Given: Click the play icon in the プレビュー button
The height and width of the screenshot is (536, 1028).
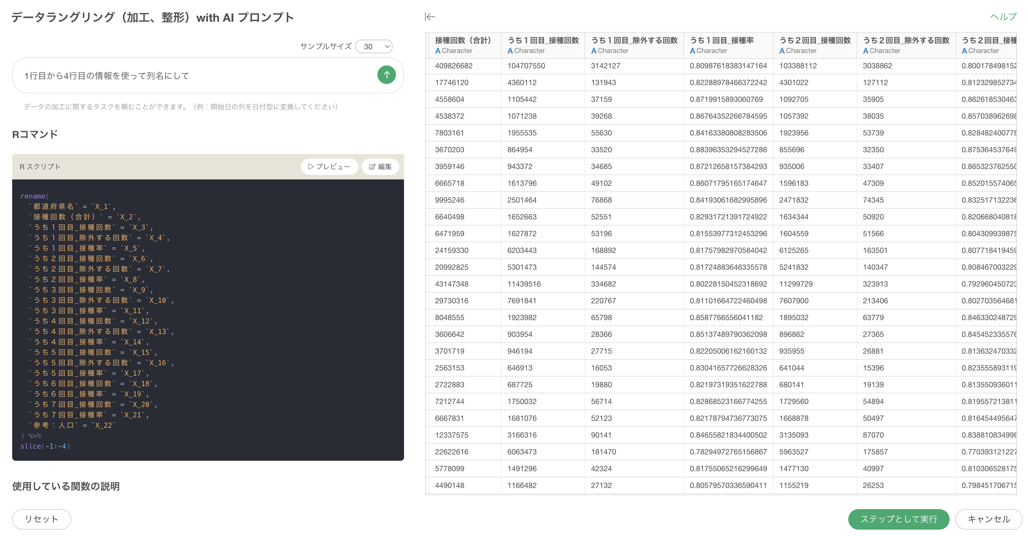Looking at the screenshot, I should tap(311, 167).
